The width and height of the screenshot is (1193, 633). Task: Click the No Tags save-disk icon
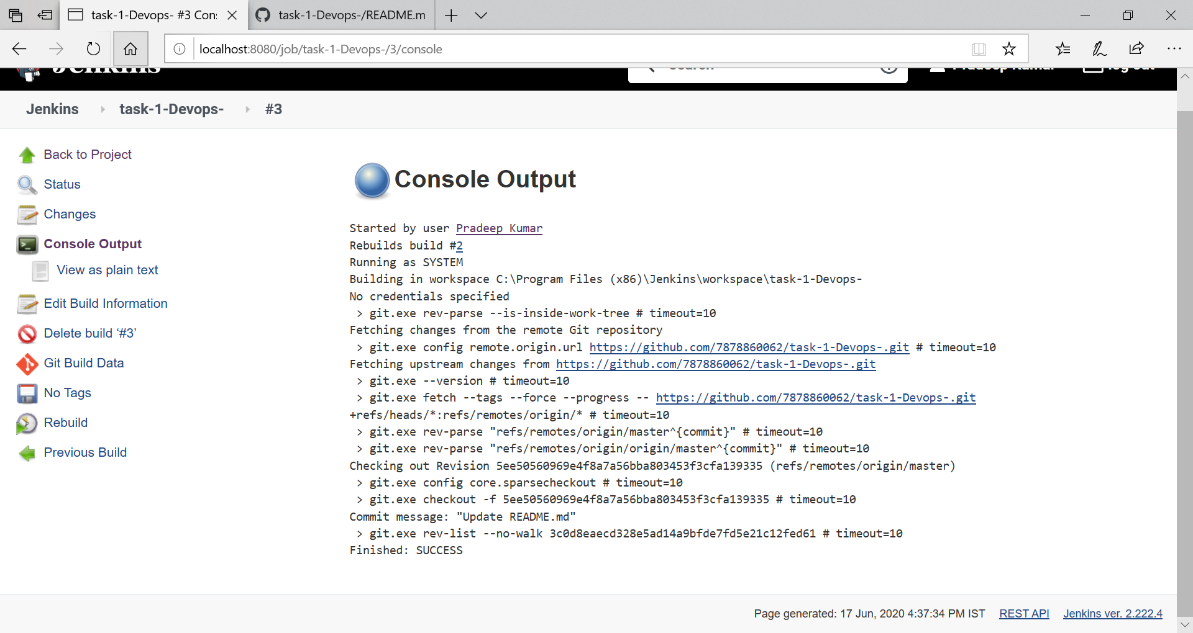tap(27, 393)
